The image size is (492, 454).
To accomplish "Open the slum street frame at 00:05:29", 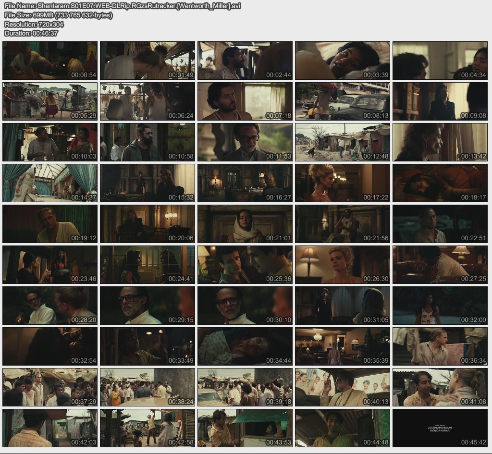I will pyautogui.click(x=50, y=101).
